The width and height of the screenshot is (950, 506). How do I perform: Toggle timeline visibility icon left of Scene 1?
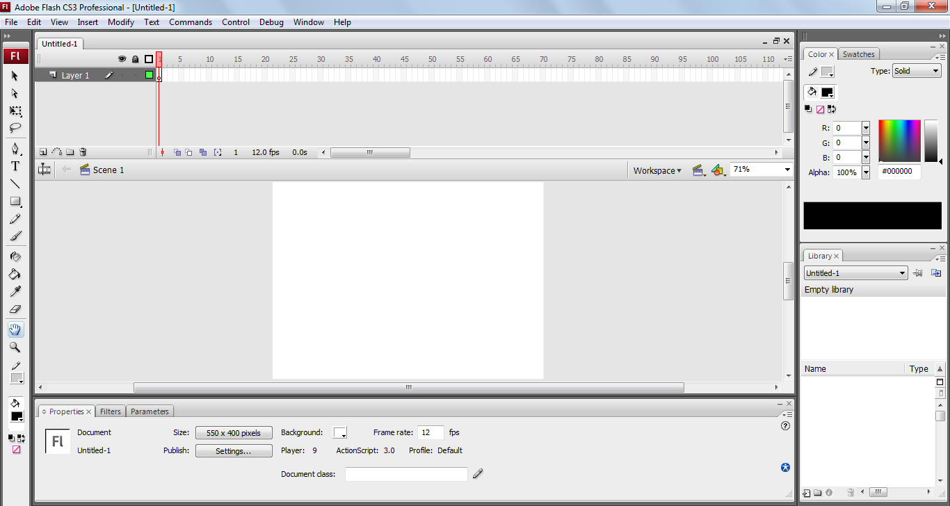click(45, 170)
